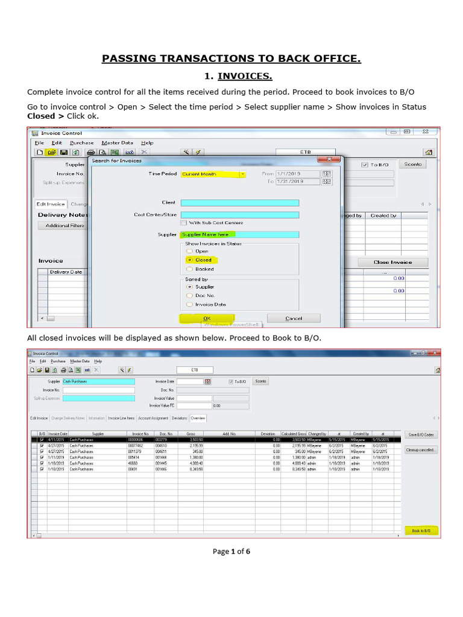The width and height of the screenshot is (463, 617).
Task: Click tools wrench icon in upper toolbar
Action: click(x=186, y=152)
